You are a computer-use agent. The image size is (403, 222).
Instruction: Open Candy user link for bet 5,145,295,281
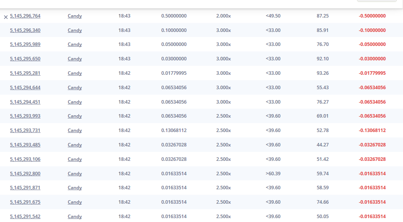click(x=75, y=73)
